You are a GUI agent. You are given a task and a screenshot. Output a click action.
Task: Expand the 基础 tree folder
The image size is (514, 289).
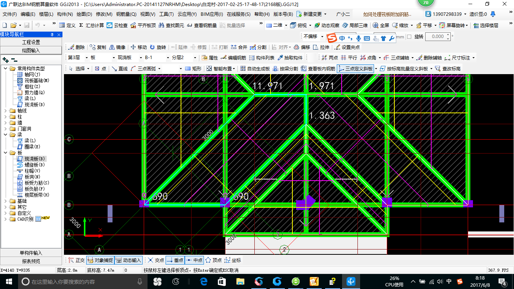(x=6, y=201)
